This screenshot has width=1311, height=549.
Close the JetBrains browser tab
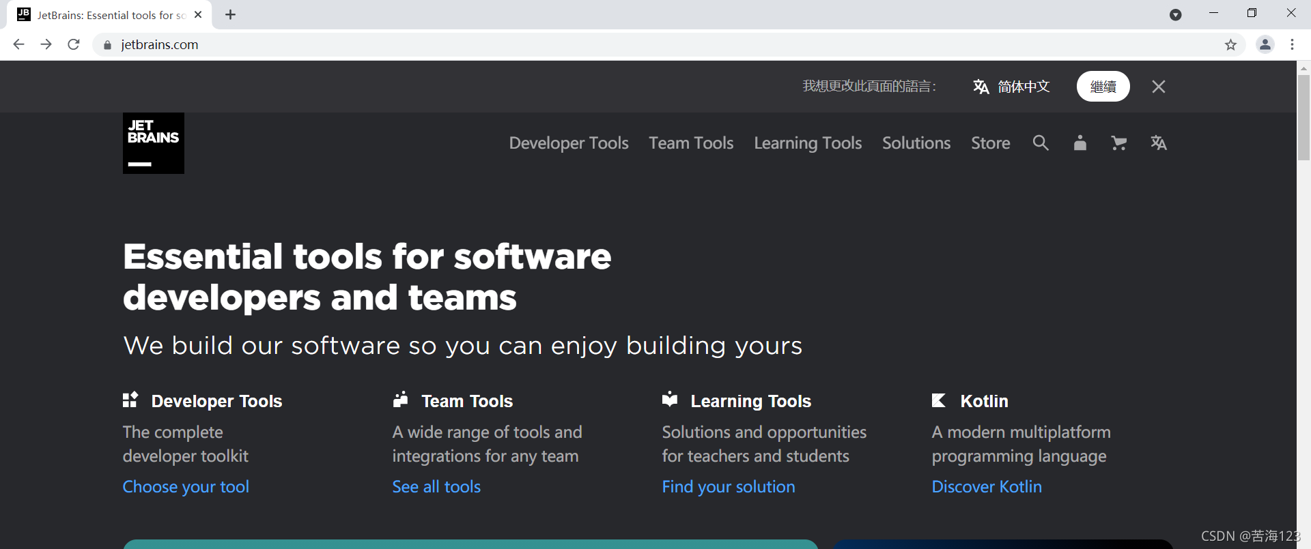click(x=198, y=14)
